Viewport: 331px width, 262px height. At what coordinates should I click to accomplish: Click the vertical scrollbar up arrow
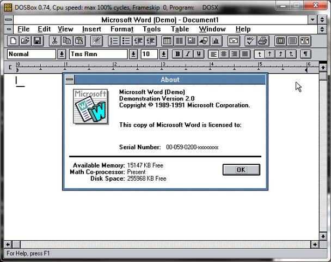(x=323, y=68)
